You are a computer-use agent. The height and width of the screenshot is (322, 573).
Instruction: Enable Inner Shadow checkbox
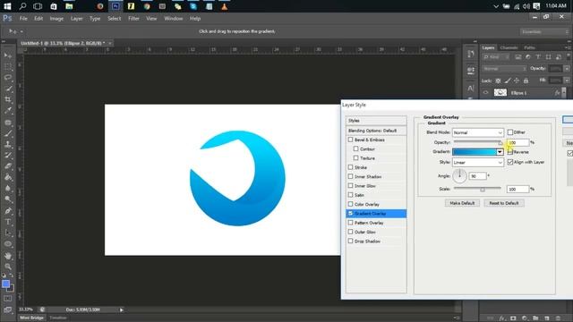(x=350, y=177)
